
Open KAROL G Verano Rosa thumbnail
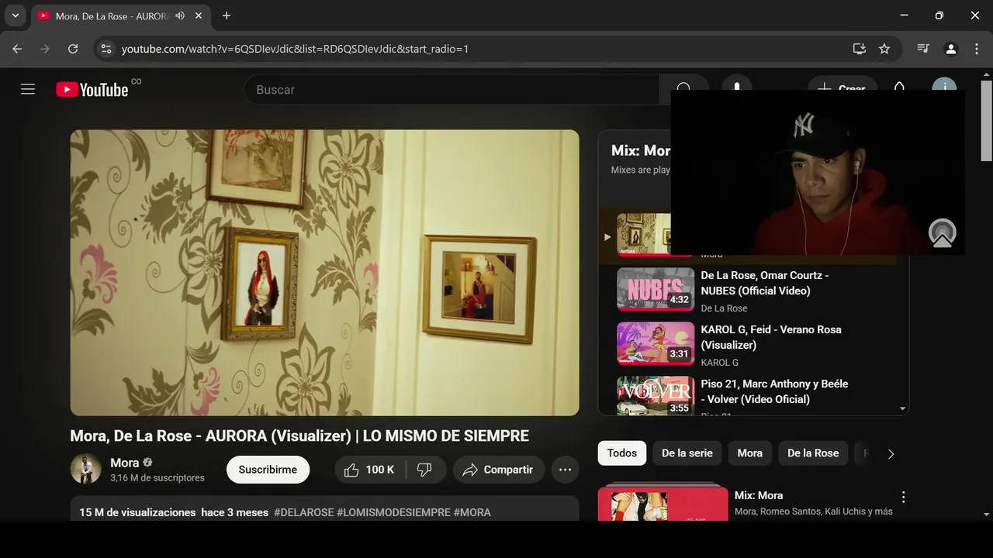[656, 343]
